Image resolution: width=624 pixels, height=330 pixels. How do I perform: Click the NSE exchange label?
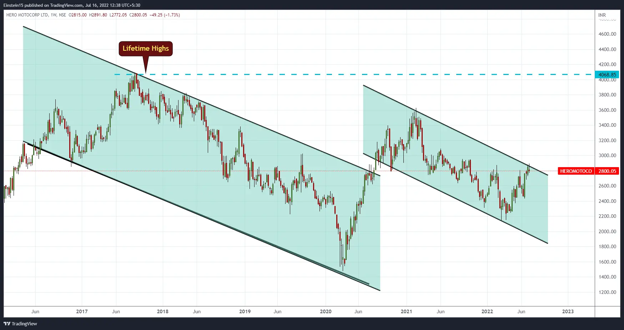(62, 15)
